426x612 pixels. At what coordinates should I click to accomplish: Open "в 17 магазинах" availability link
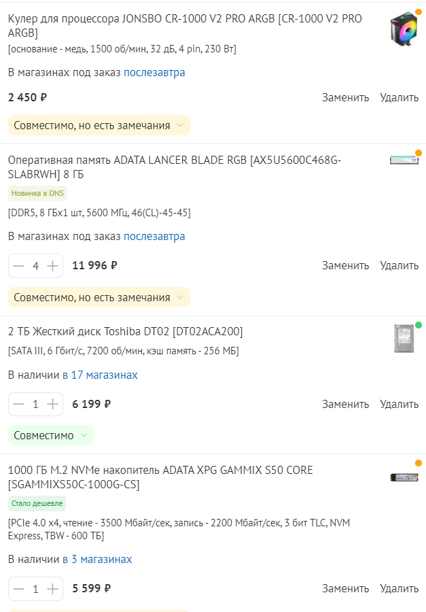point(100,375)
